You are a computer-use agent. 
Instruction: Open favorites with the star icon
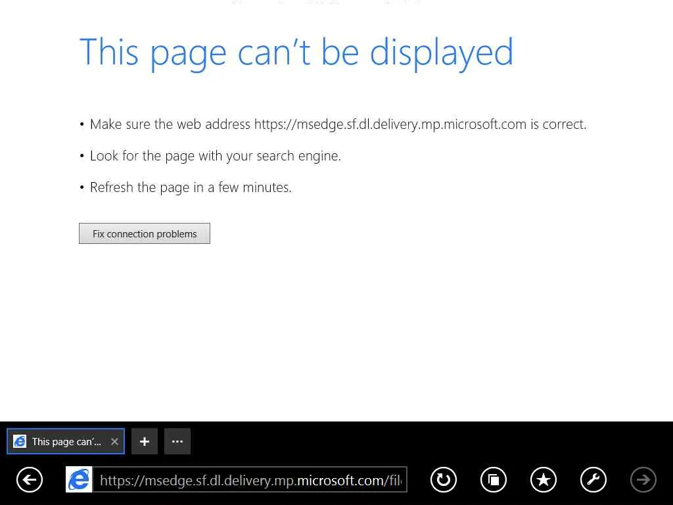[x=544, y=479]
